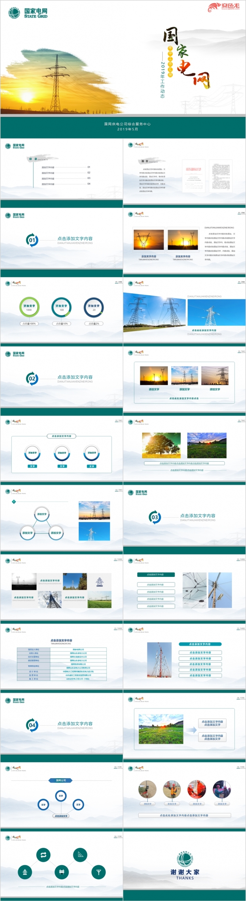The image size is (246, 901).
Task: Click the swap arrows circle icon
Action: [43, 855]
